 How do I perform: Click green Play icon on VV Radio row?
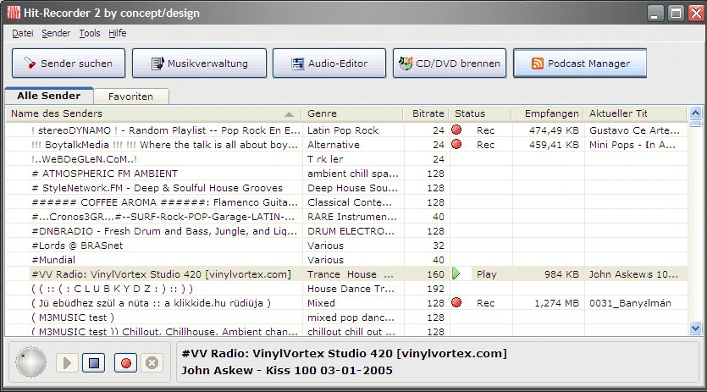pos(456,273)
